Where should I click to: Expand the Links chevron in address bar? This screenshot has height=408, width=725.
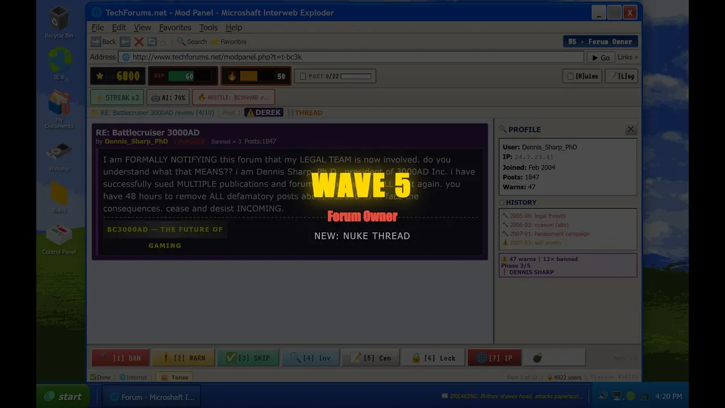click(x=628, y=57)
